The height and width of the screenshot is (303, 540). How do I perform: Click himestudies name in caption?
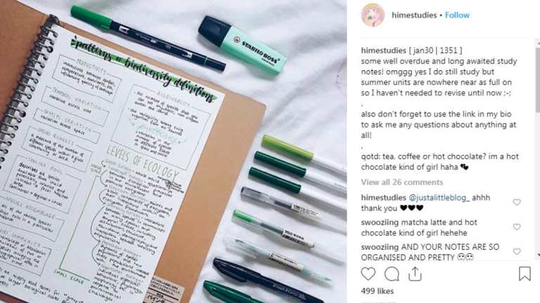click(x=383, y=50)
